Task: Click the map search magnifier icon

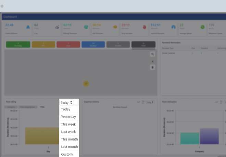Action: pyautogui.click(x=153, y=54)
